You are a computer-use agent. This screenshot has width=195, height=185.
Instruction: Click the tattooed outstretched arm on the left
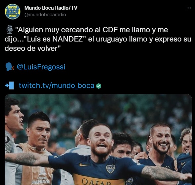tap(27, 159)
